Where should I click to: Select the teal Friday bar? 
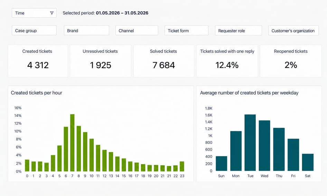tap(293, 155)
